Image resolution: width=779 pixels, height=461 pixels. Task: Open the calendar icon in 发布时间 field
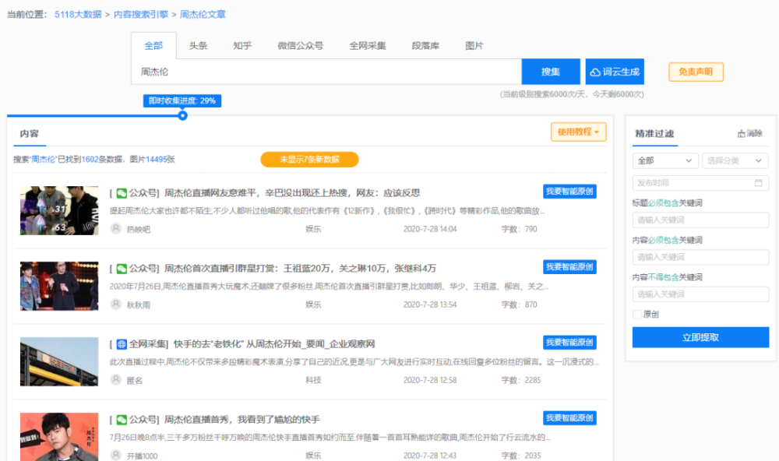(758, 183)
